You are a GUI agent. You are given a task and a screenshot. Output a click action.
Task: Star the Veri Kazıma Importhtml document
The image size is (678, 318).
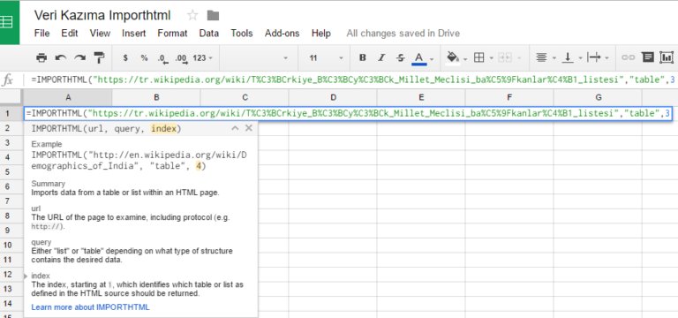(x=192, y=16)
